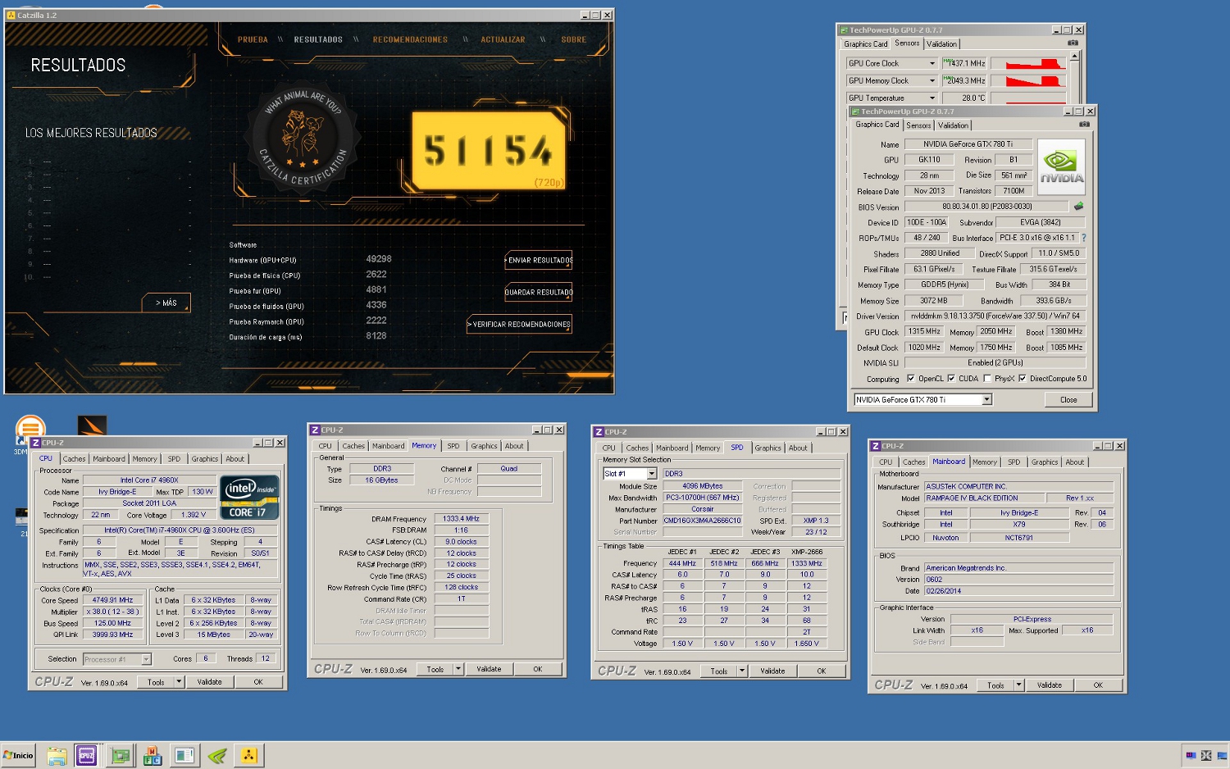The image size is (1230, 769).
Task: Open SPD tab in CPU-Z Memory window
Action: 453,446
